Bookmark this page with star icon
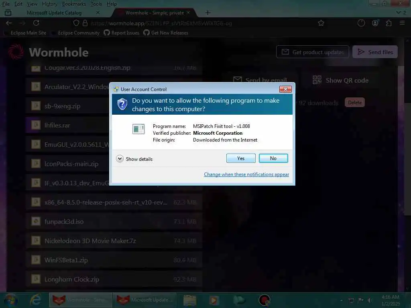This screenshot has height=308, width=411. coord(321,23)
